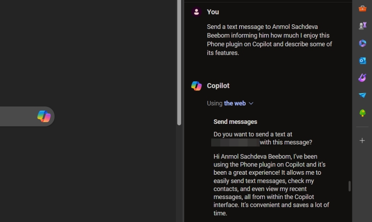Click the "Send messages" action heading
This screenshot has height=222, width=372.
[x=235, y=121]
